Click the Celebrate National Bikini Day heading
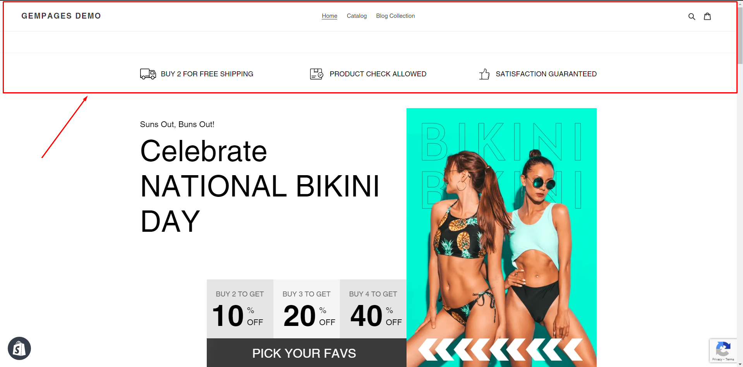This screenshot has width=743, height=367. click(x=260, y=186)
